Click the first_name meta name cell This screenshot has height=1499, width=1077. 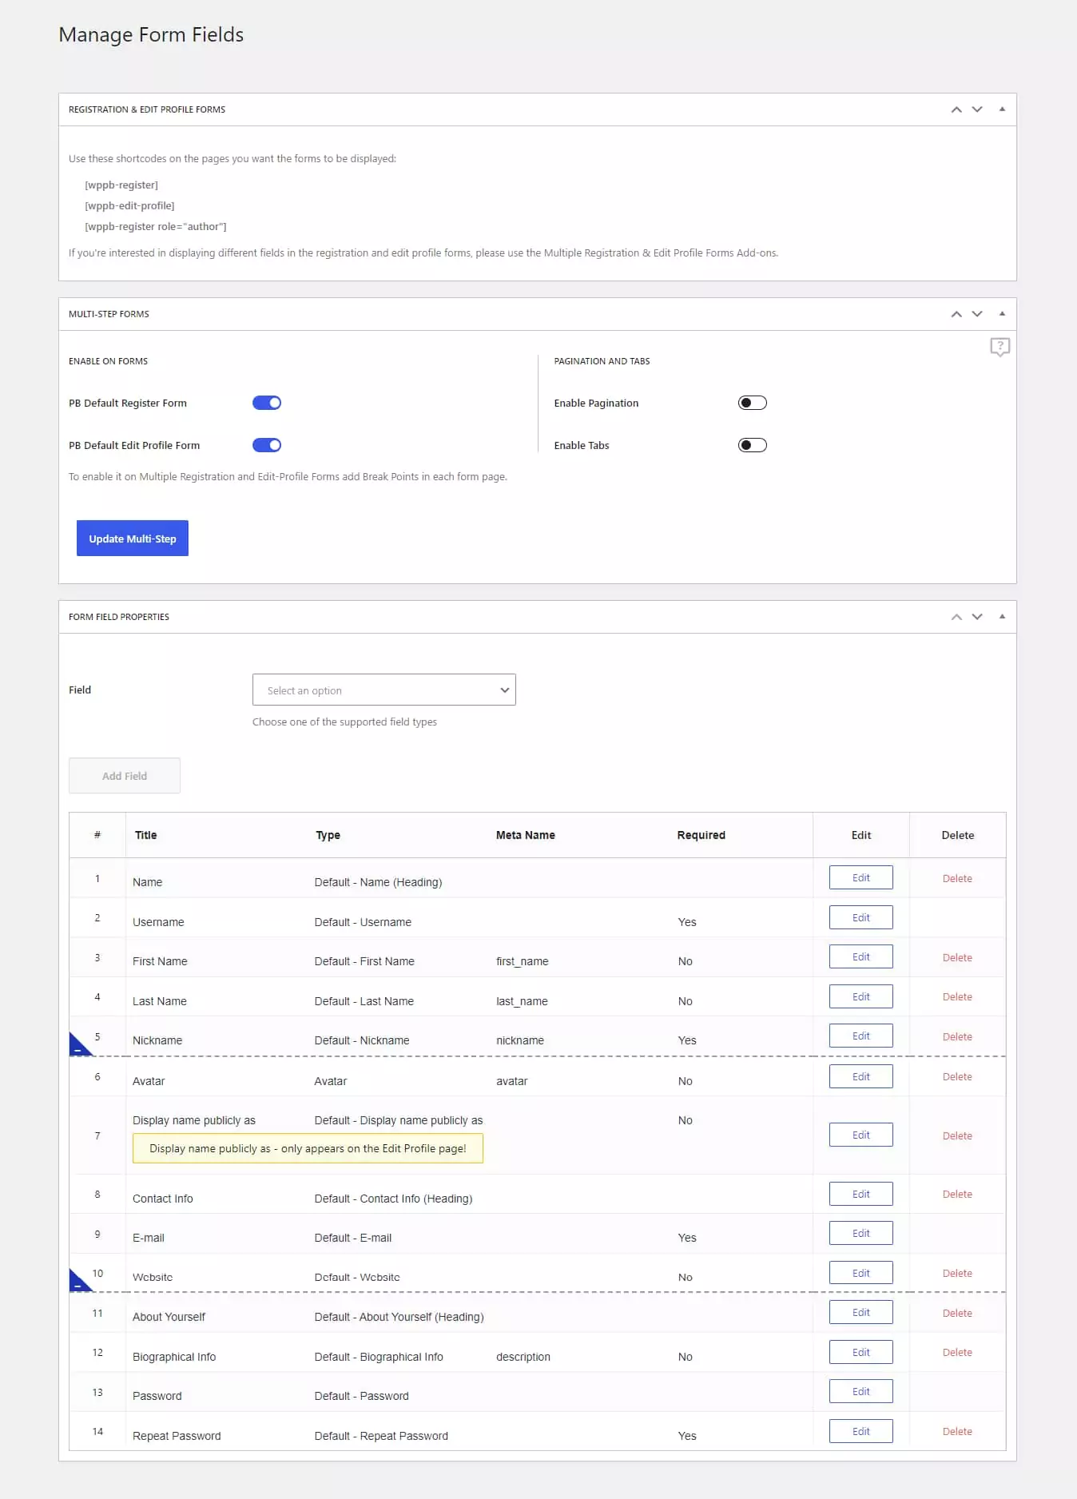click(x=522, y=961)
